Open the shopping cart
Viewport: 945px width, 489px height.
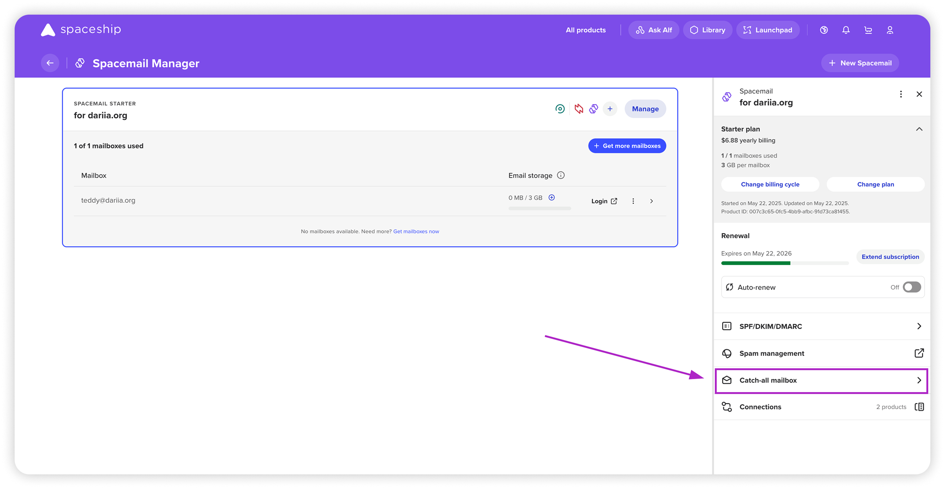click(868, 30)
